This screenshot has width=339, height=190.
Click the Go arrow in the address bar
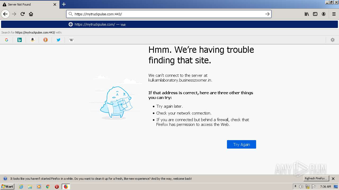(267, 14)
